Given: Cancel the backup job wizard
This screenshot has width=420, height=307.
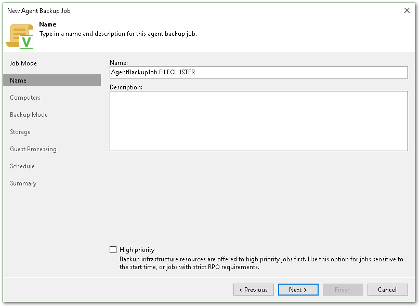Looking at the screenshot, I should [x=387, y=290].
